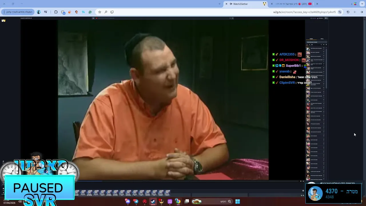Screen dimensions: 366x206
Task: Click the browser back arrow
Action: point(355,12)
